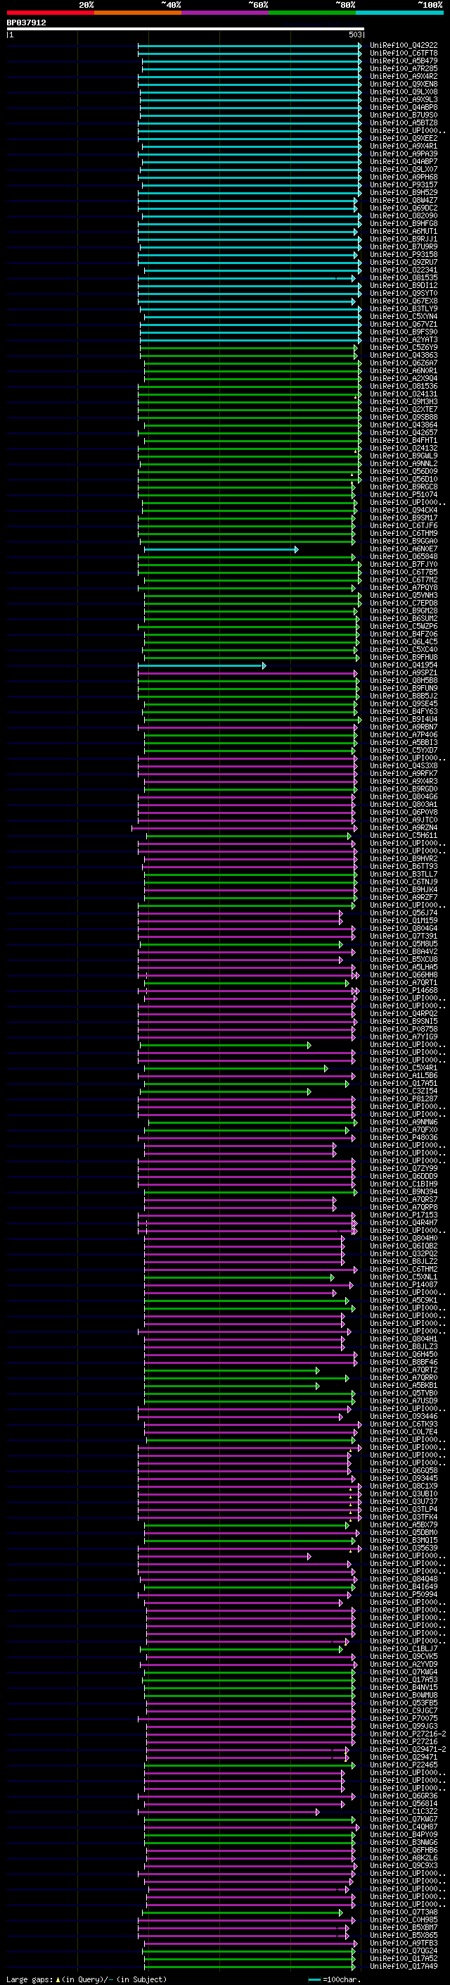This screenshot has height=1985, width=450.
Task: Click the orange ~40% identity legend segment
Action: [138, 13]
